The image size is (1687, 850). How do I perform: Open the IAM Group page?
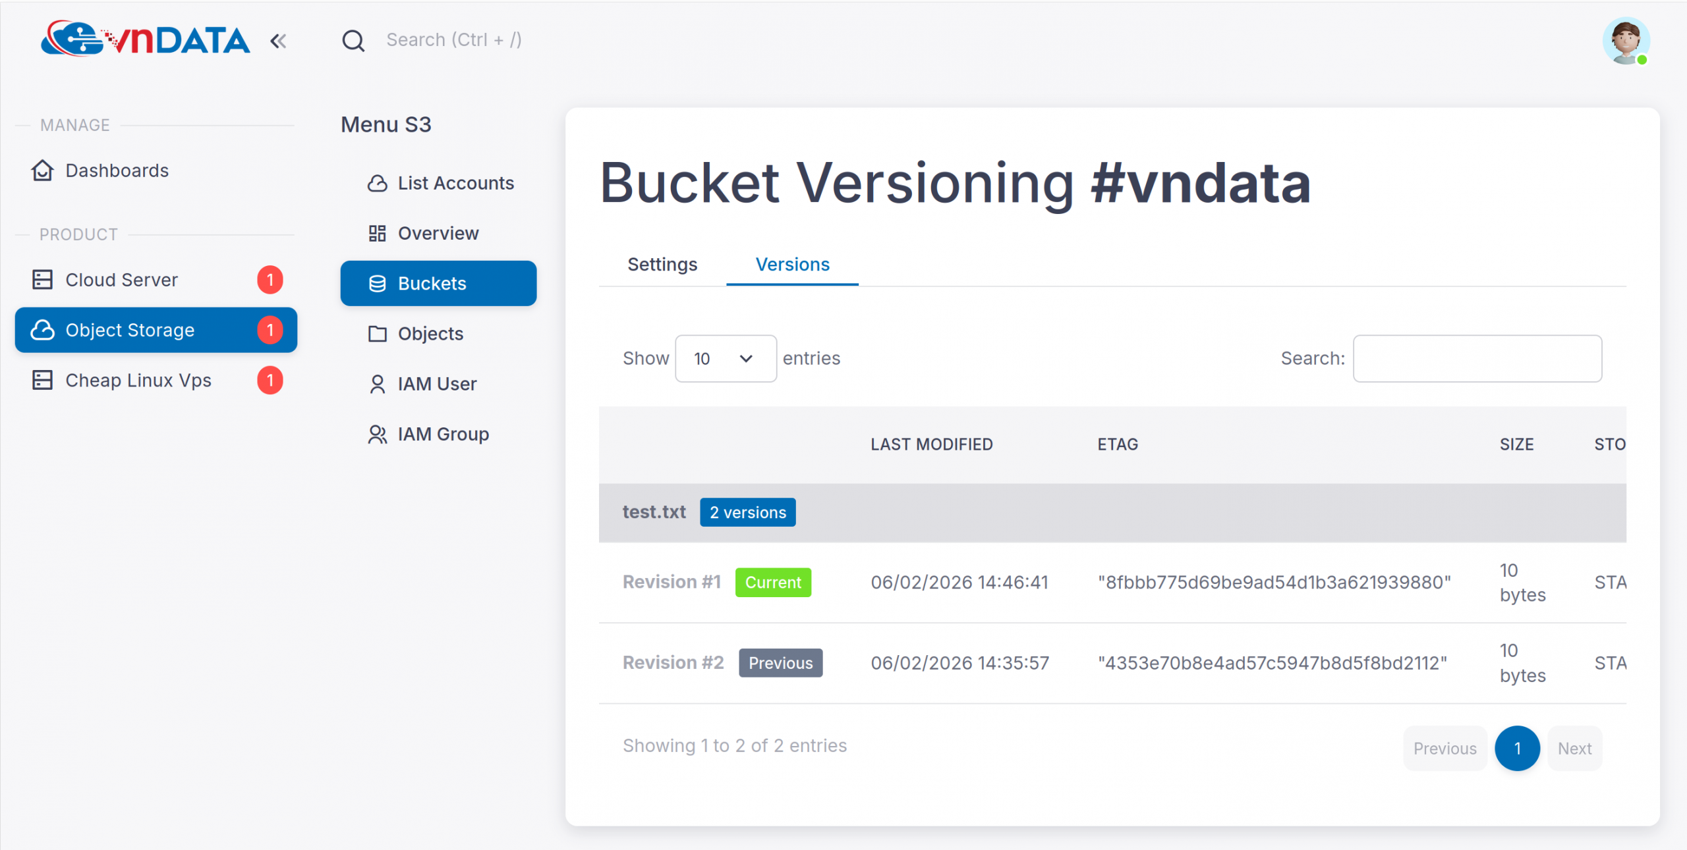click(x=443, y=434)
